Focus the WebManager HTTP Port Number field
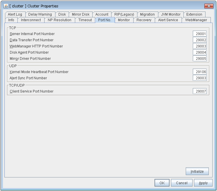 click(200, 46)
